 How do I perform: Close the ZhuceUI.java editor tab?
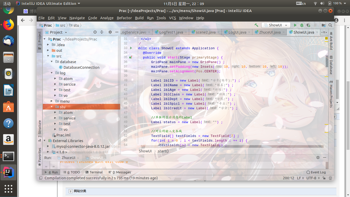(x=284, y=32)
